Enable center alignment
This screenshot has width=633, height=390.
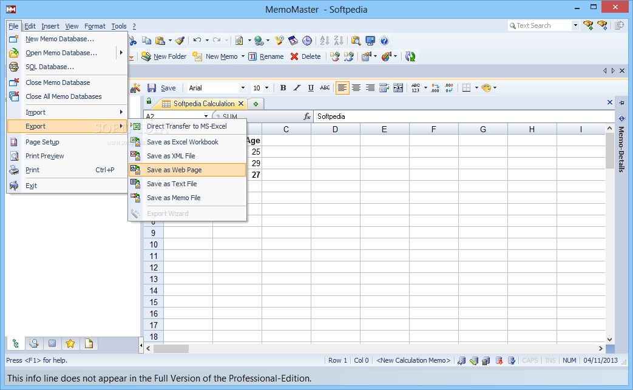click(356, 88)
